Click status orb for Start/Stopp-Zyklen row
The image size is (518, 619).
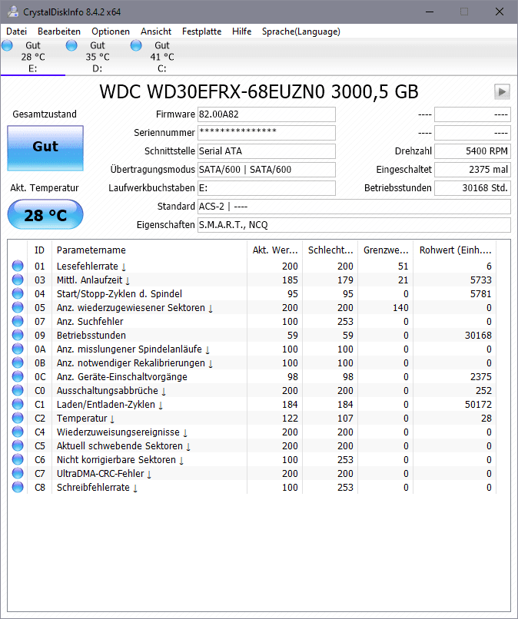[x=18, y=293]
